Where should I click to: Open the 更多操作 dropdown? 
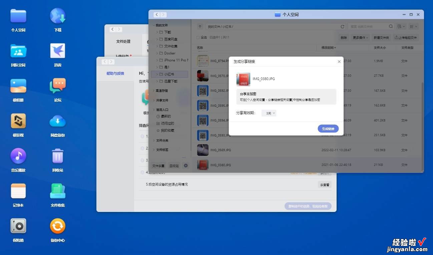click(361, 38)
